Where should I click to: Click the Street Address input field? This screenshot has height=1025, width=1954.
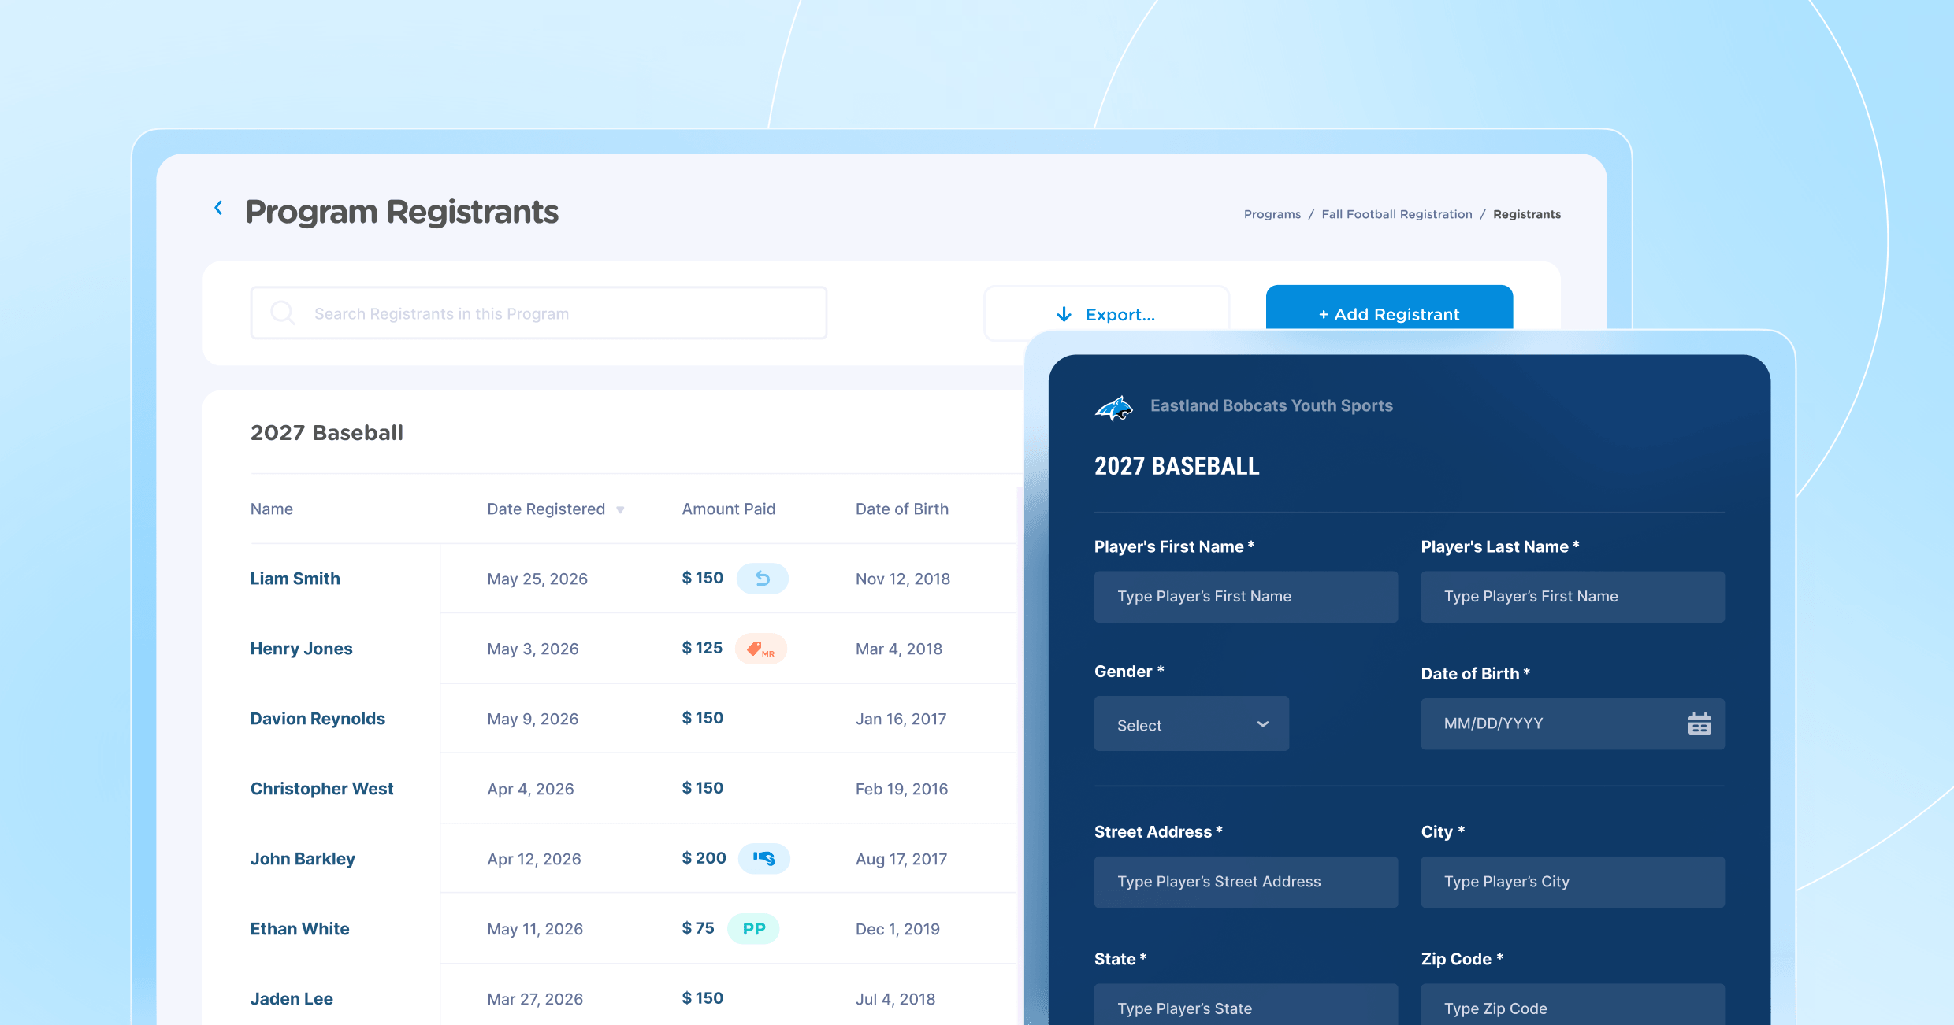pyautogui.click(x=1246, y=882)
